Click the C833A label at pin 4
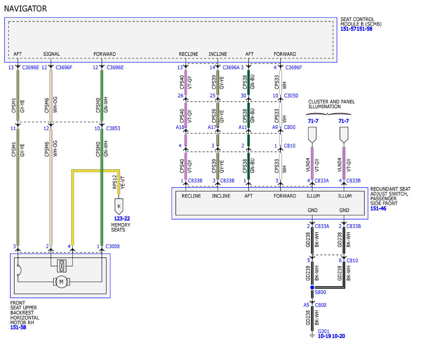The image size is (440, 340). 322,180
